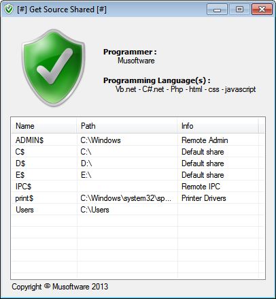Click the E:\ path cell
Screen dimensions: 276x299
click(x=86, y=175)
